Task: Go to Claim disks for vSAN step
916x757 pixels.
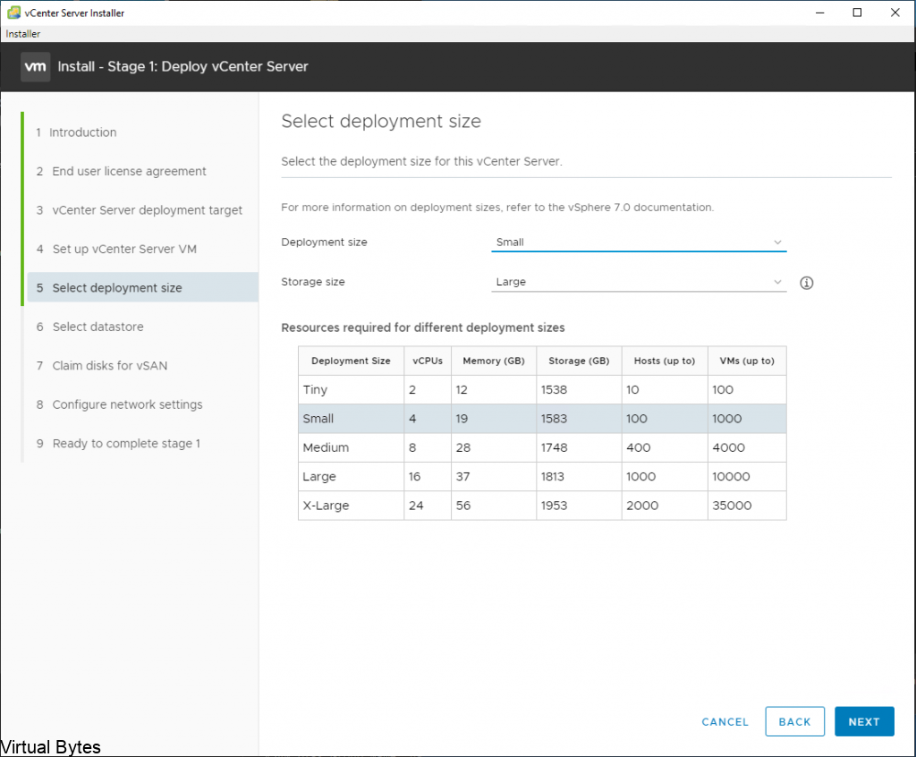Action: click(102, 365)
